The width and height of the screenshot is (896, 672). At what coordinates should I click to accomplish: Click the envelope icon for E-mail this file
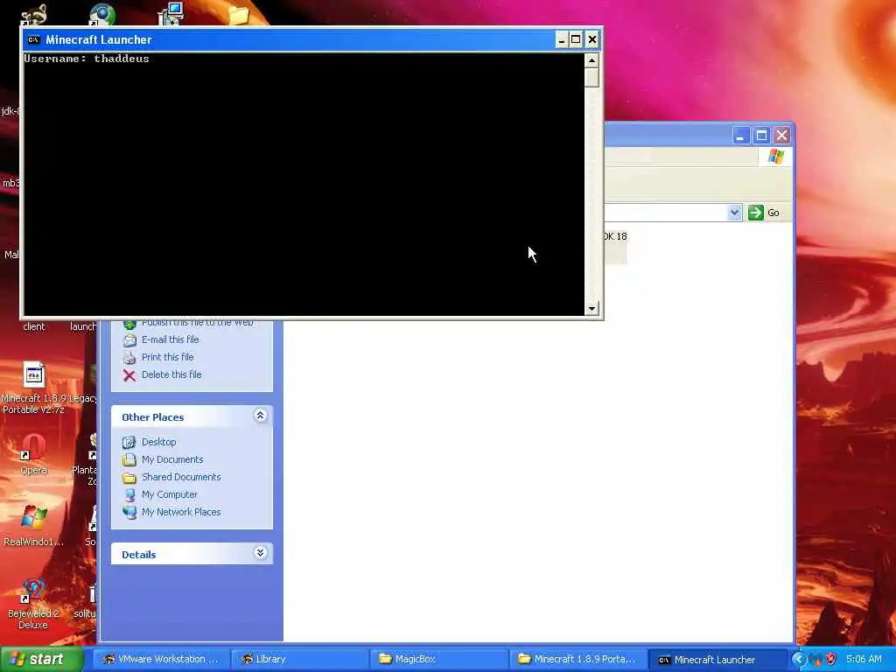tap(129, 340)
